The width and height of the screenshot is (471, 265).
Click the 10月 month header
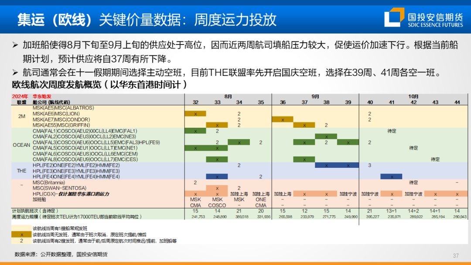[x=413, y=97]
